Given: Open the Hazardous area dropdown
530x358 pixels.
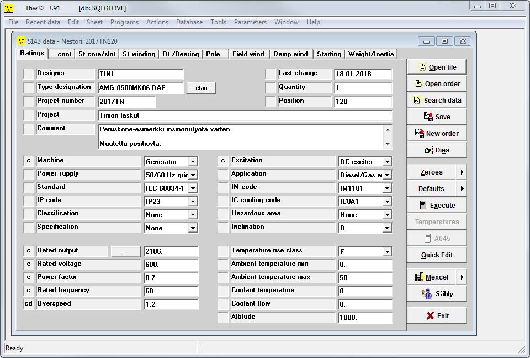Looking at the screenshot, I should tap(387, 214).
